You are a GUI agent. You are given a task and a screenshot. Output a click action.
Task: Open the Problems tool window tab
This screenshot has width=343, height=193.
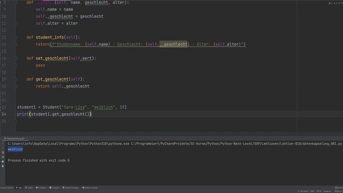(41, 188)
